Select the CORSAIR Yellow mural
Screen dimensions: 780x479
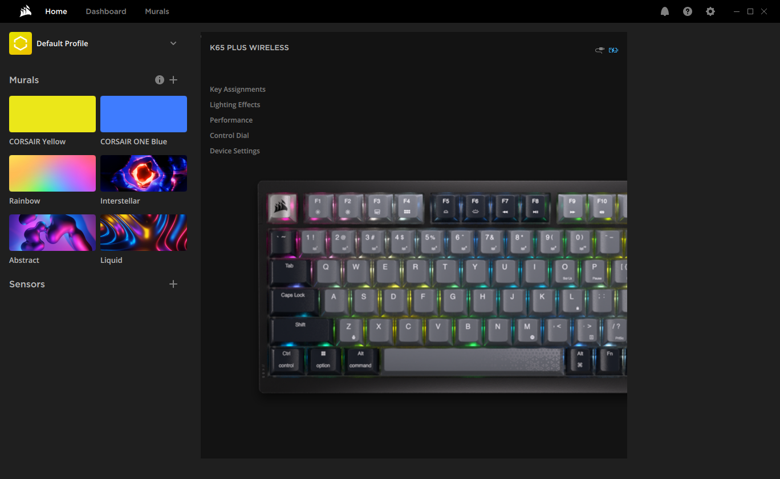[52, 114]
